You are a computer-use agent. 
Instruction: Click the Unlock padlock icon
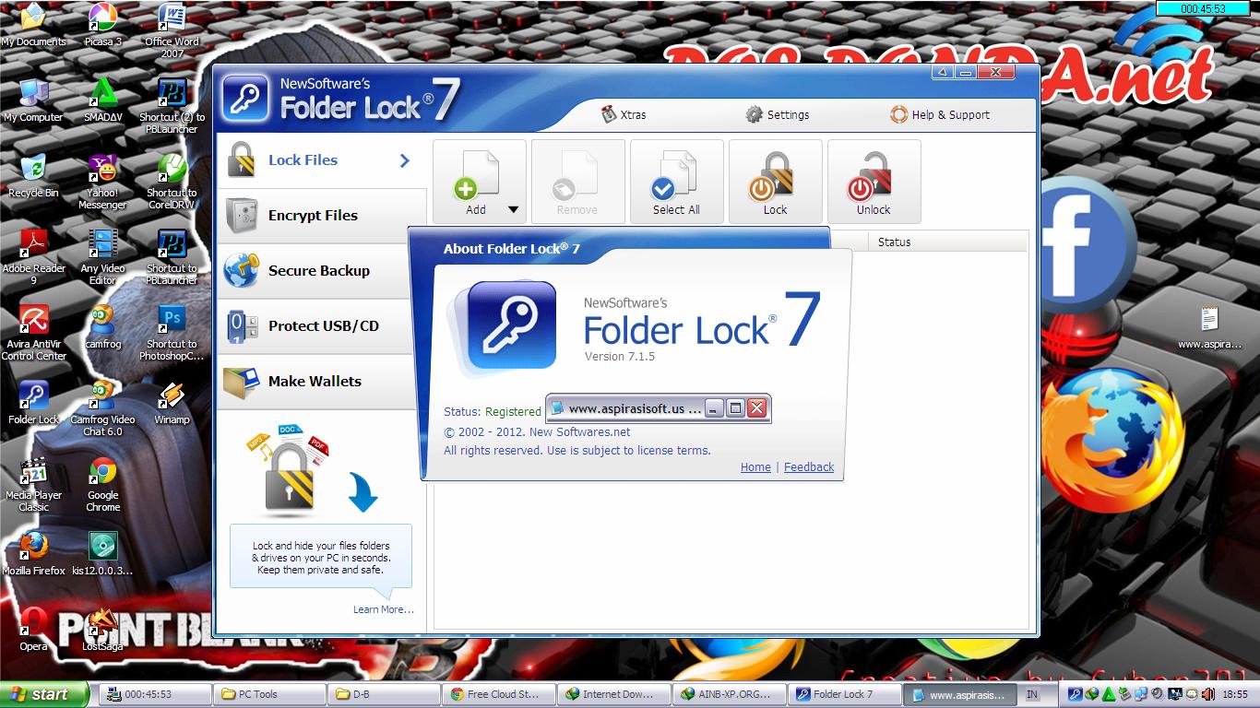pyautogui.click(x=874, y=182)
